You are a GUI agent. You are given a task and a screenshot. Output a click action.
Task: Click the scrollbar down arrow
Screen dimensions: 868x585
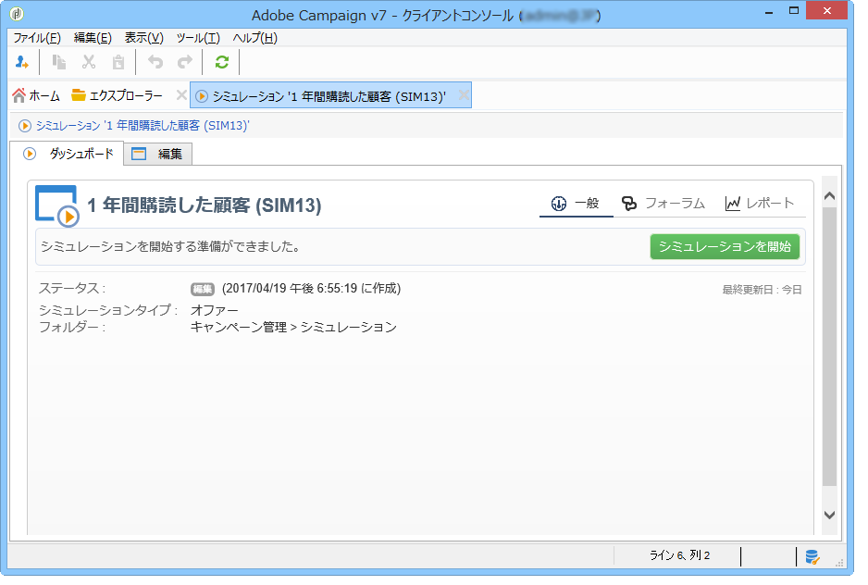pos(829,515)
